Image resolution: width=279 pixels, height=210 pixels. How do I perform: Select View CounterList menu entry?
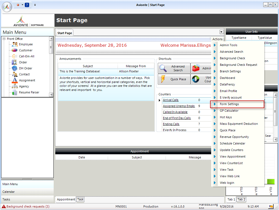tap(231, 163)
